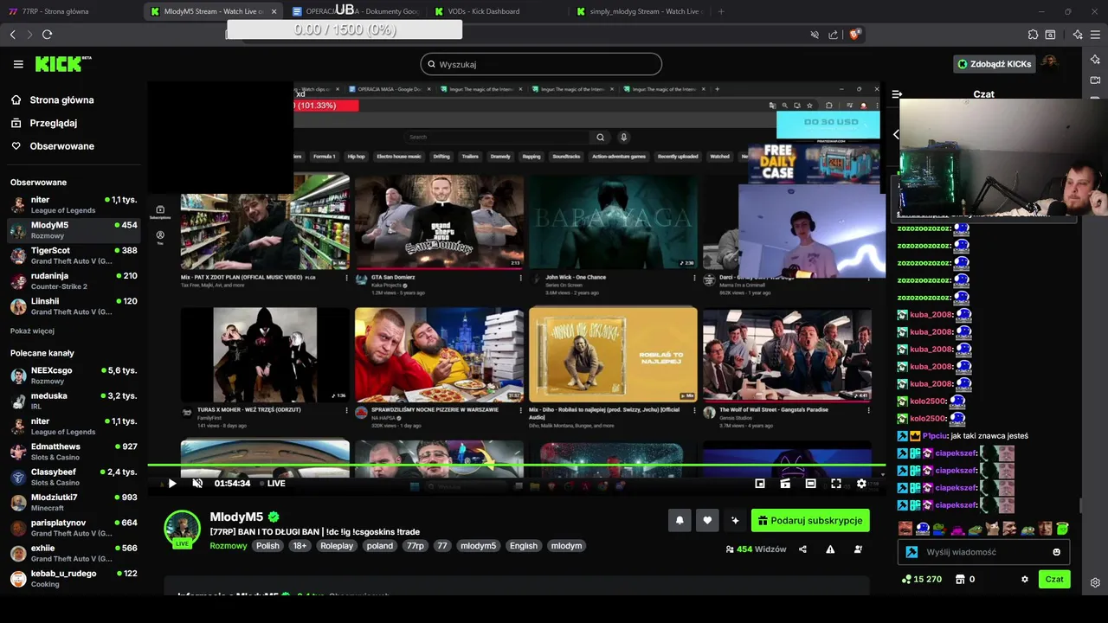Open user icon beside report triangle
1108x623 pixels.
tap(858, 549)
